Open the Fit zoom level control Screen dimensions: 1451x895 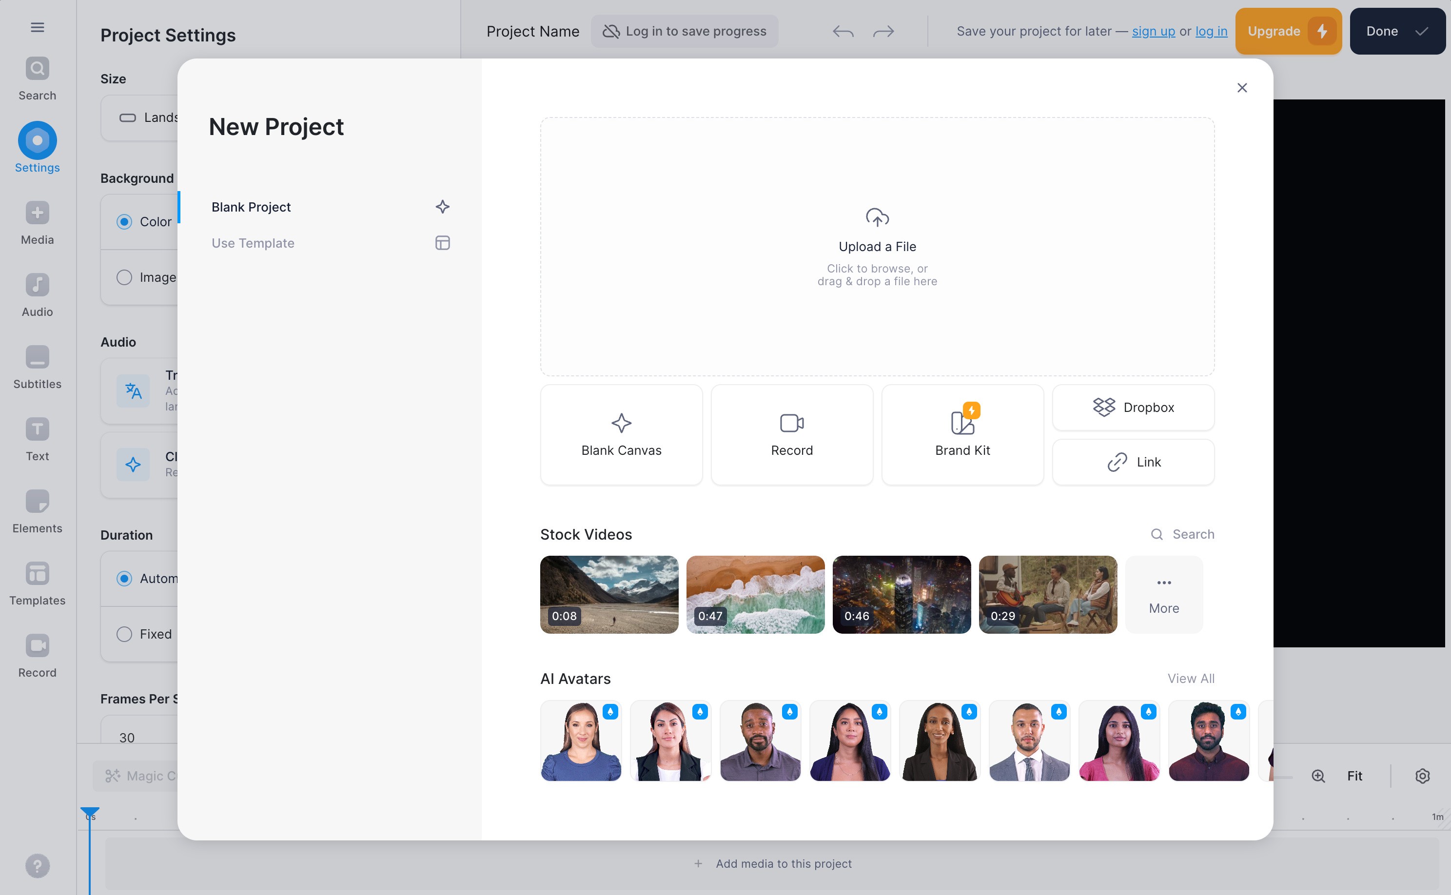[x=1355, y=776]
